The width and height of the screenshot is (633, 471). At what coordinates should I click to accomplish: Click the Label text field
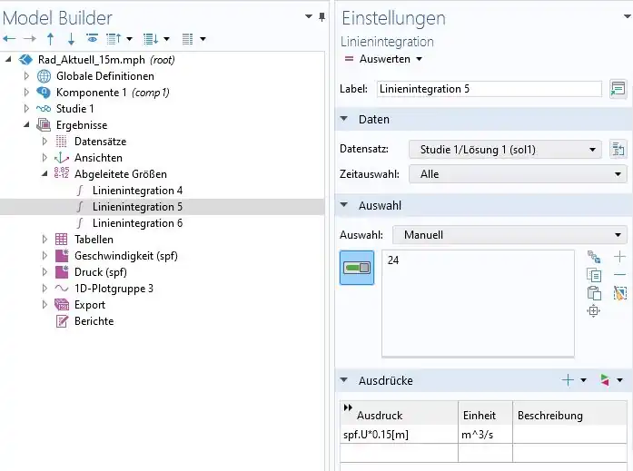488,89
